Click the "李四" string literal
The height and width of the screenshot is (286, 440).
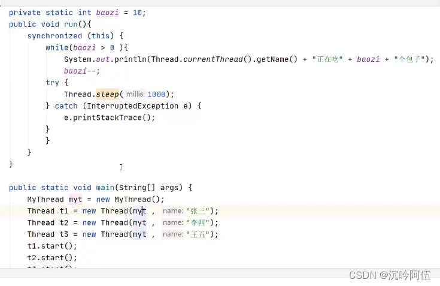(198, 223)
